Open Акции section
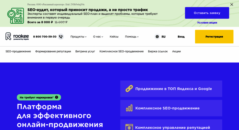Screen dimensions: 239x130 176,51
